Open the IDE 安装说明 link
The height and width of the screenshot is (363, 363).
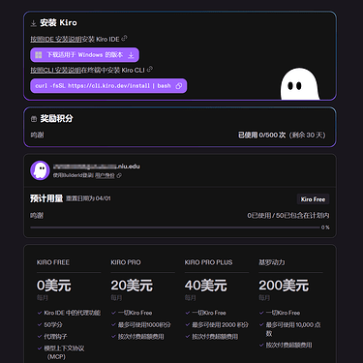56,40
